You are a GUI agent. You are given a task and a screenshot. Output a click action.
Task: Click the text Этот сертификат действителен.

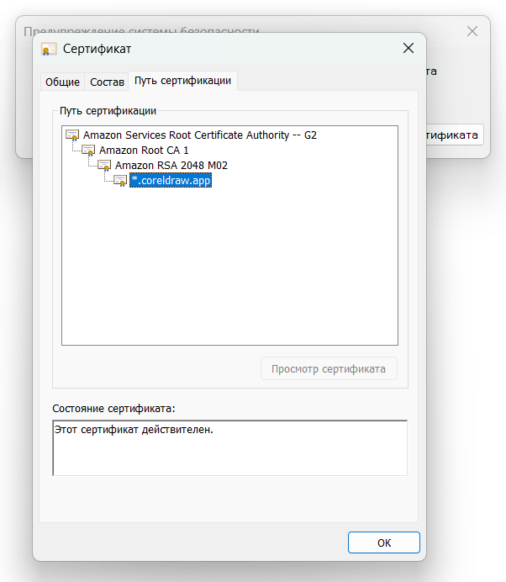tap(134, 430)
